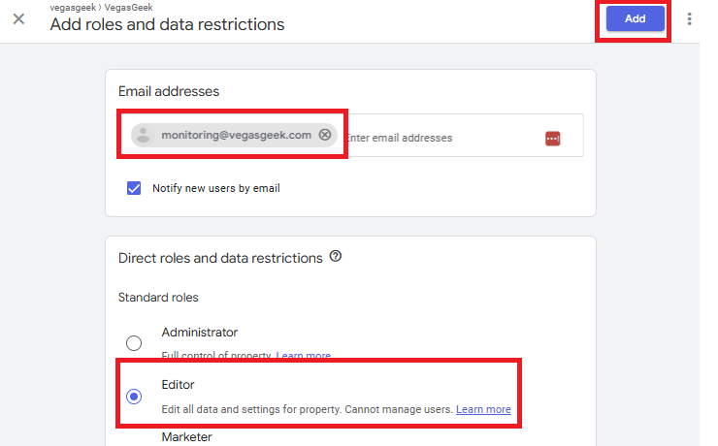Click the vegasgeek account breadcrumb
The height and width of the screenshot is (446, 718).
pyautogui.click(x=73, y=6)
